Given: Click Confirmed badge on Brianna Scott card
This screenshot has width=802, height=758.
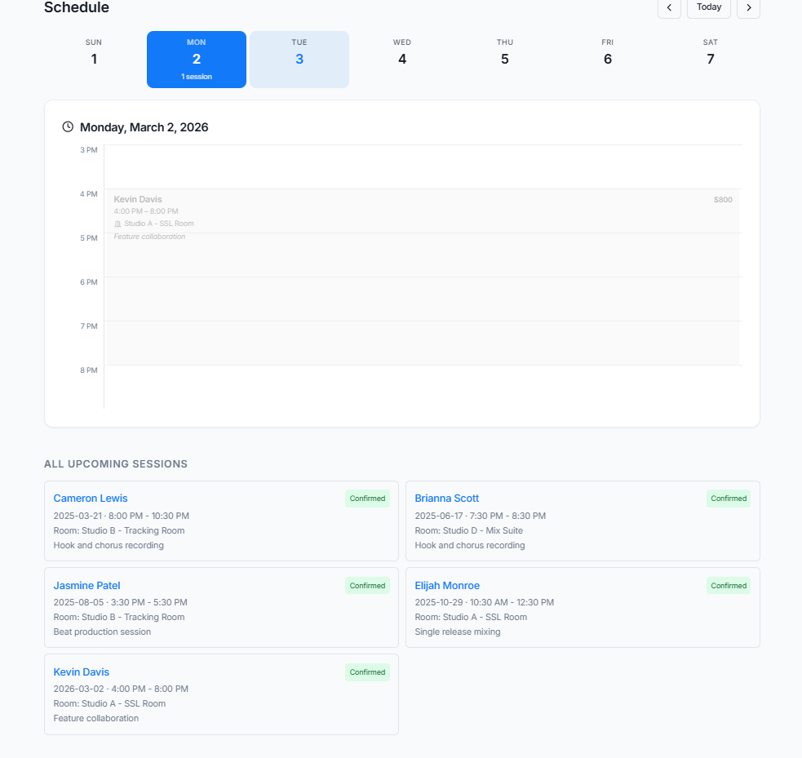Looking at the screenshot, I should pos(729,499).
